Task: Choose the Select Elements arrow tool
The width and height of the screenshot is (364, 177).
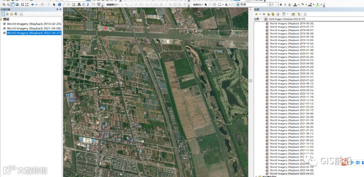Action: pos(54,4)
